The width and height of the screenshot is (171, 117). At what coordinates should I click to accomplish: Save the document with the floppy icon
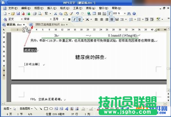click(x=18, y=14)
